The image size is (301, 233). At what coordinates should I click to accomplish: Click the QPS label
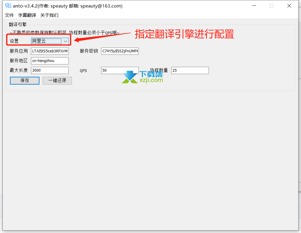(83, 71)
